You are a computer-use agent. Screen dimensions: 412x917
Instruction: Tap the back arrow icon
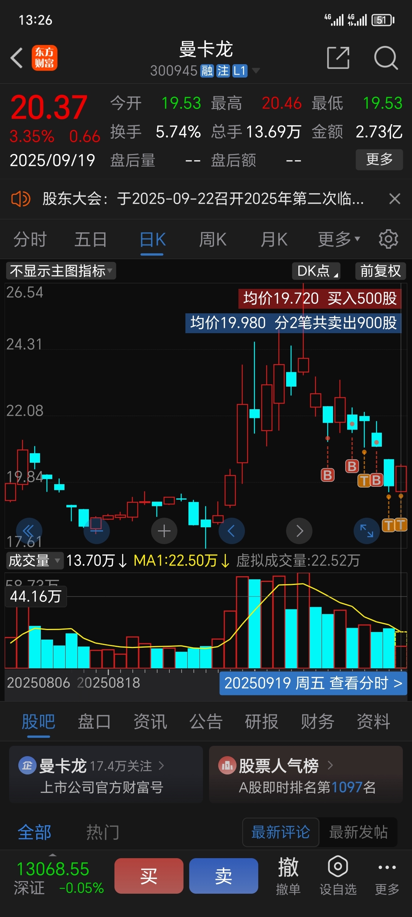pos(17,58)
